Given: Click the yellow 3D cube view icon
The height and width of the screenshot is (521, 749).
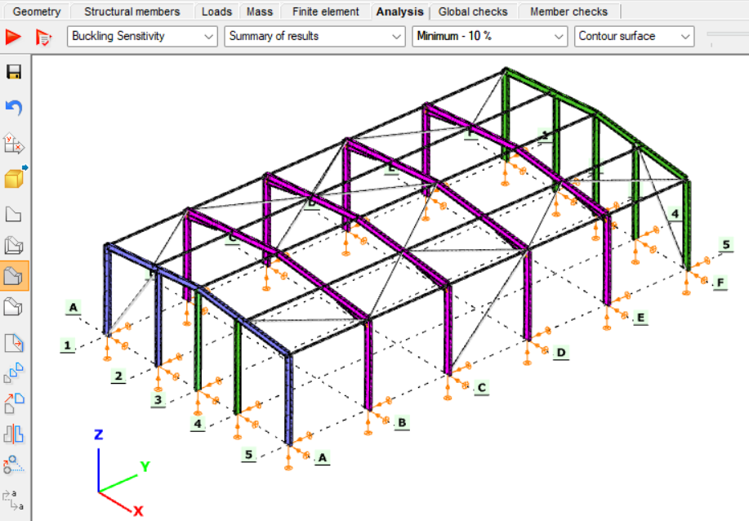Looking at the screenshot, I should point(15,177).
